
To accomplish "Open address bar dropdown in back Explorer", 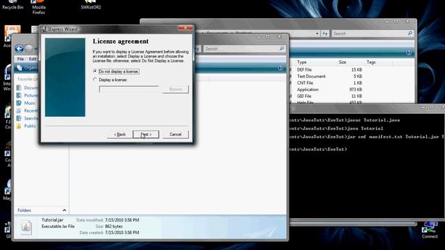I will 317,33.
